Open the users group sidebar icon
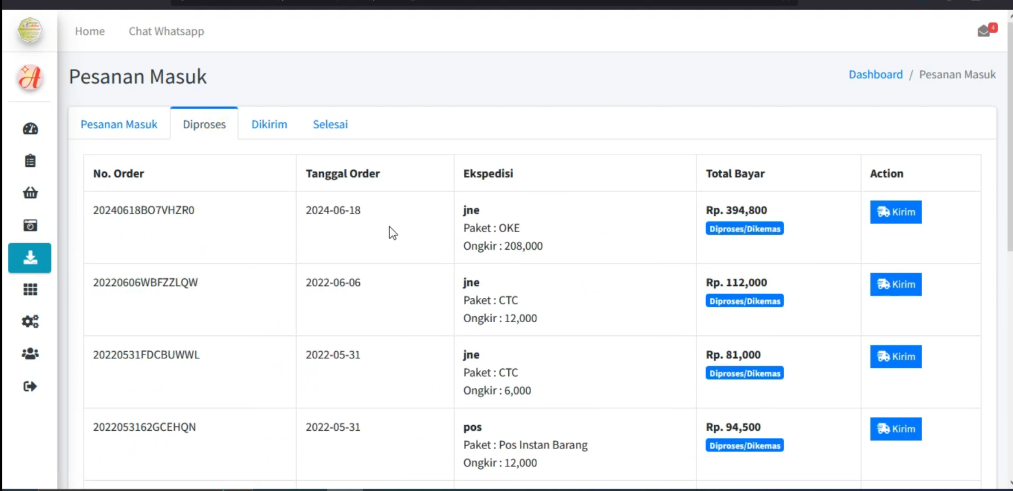 (x=30, y=354)
